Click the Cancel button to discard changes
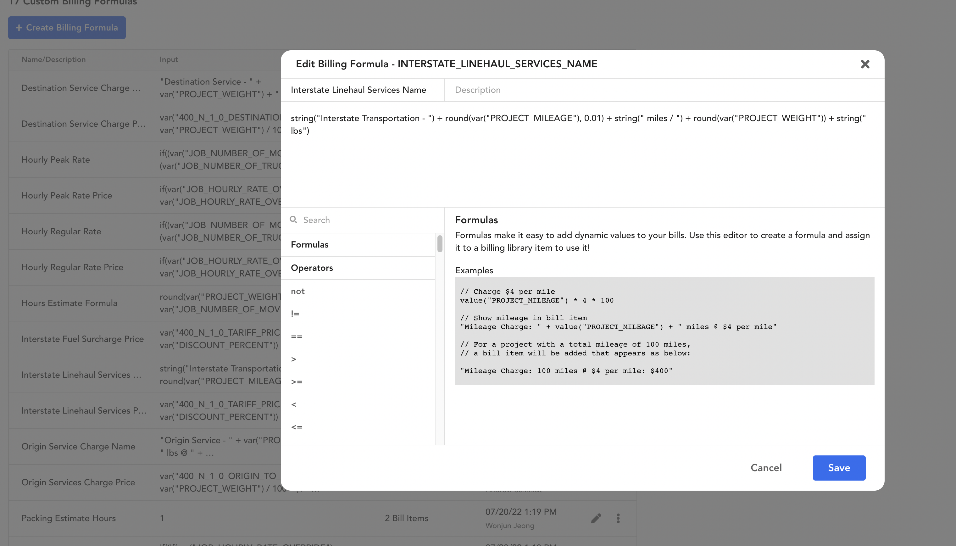The width and height of the screenshot is (956, 546). point(766,468)
